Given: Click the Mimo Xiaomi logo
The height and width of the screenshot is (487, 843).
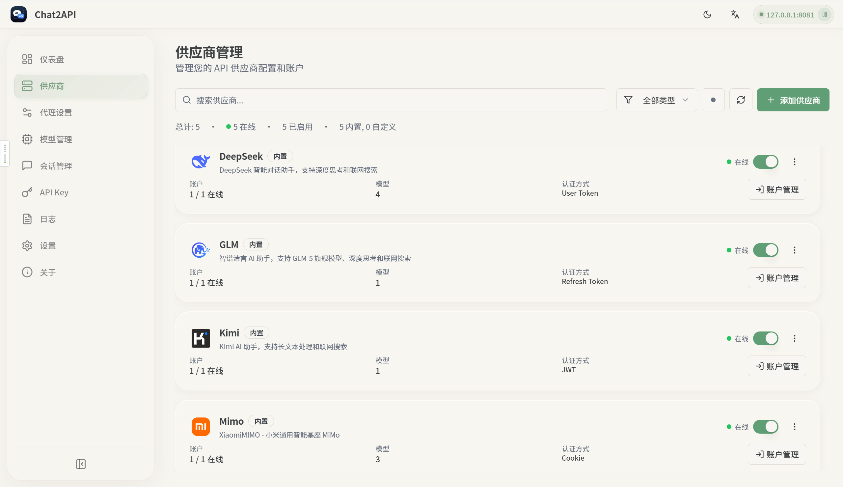Looking at the screenshot, I should click(201, 426).
